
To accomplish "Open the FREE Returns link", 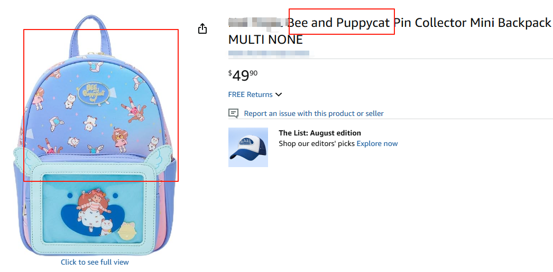I will [x=250, y=95].
